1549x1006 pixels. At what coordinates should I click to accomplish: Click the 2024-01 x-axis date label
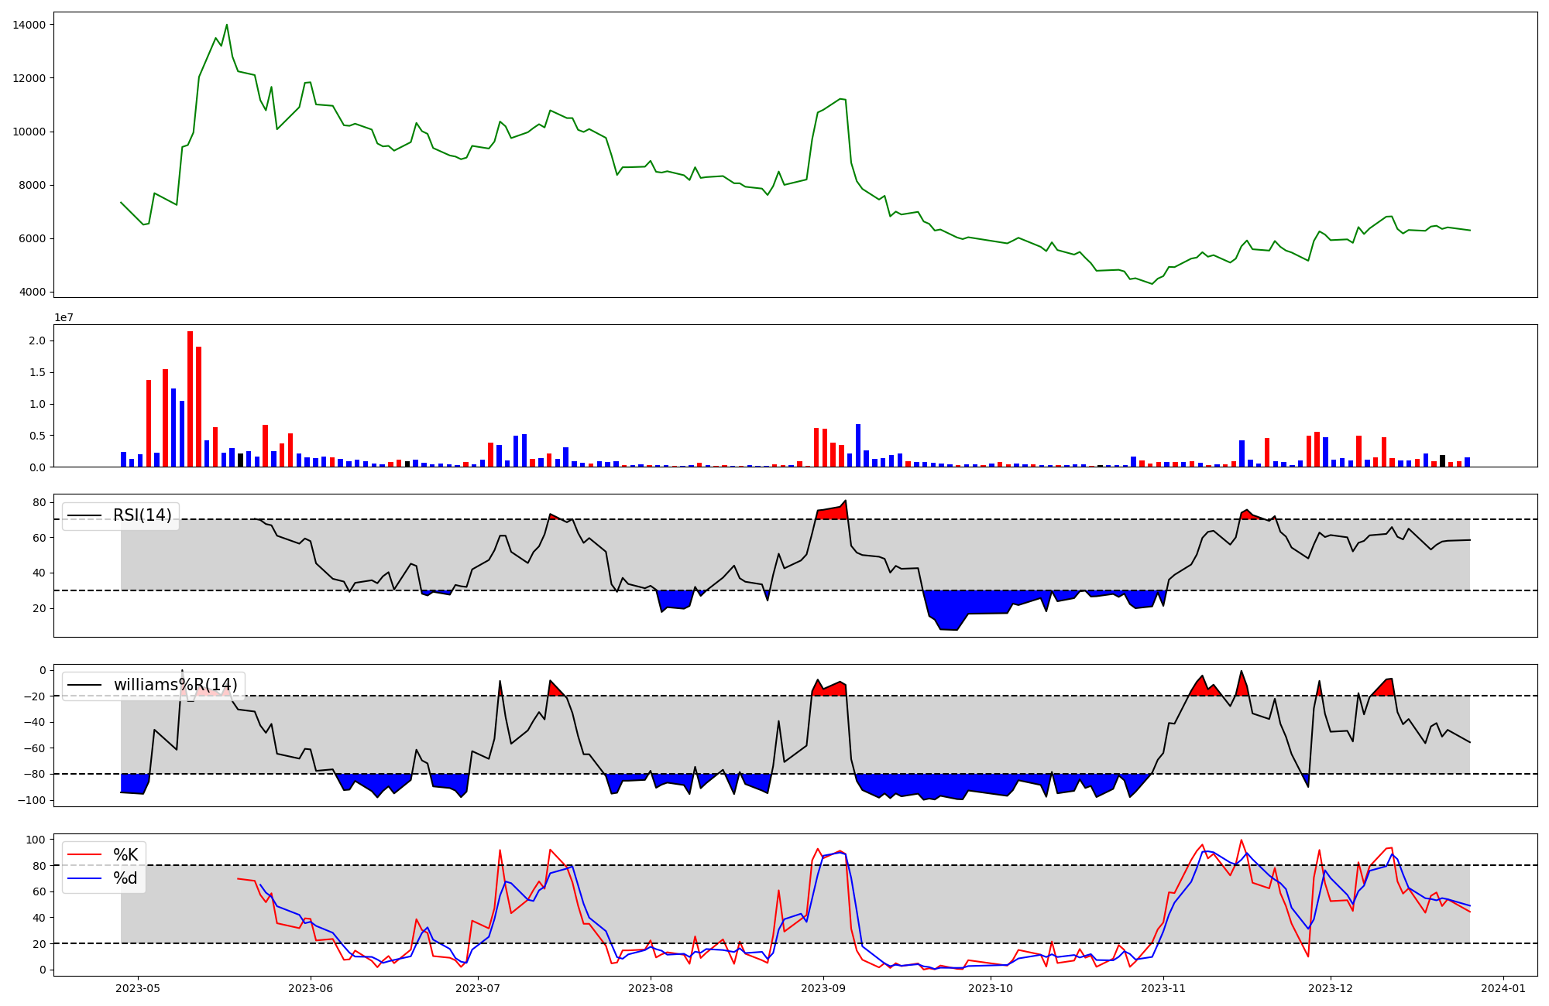pos(1503,988)
